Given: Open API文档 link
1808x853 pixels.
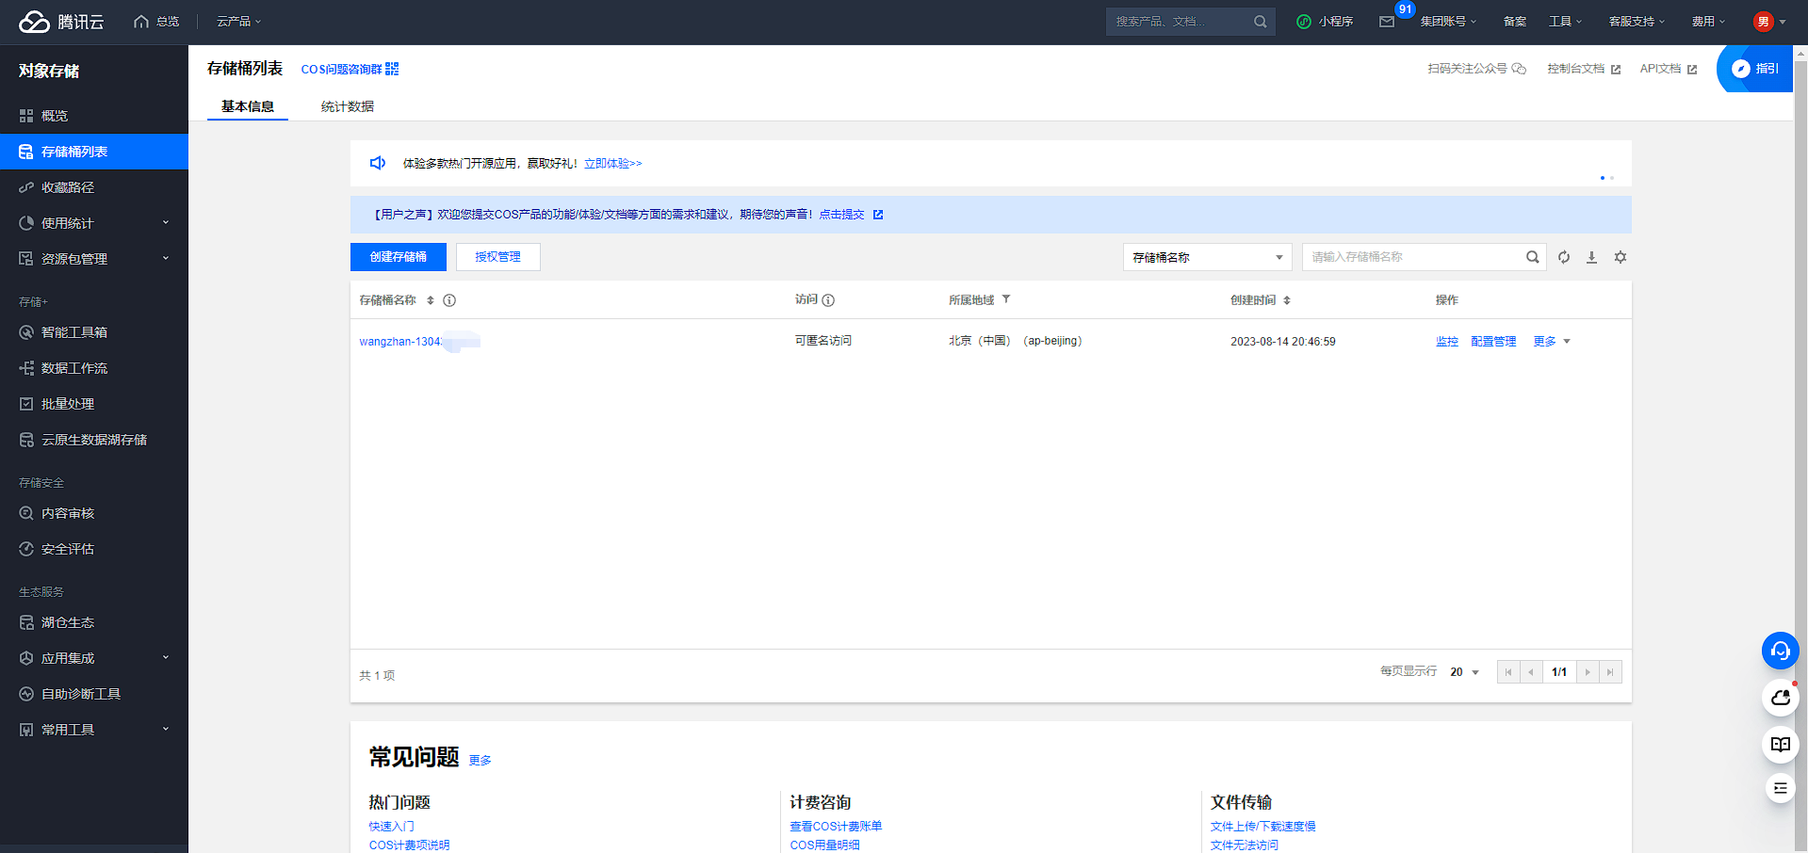Looking at the screenshot, I should [1669, 69].
